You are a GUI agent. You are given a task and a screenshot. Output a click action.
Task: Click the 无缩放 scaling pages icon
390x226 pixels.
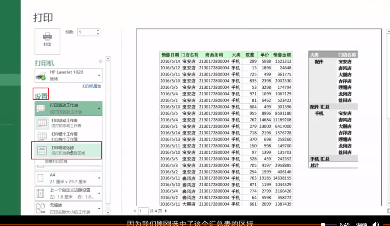tap(41, 209)
